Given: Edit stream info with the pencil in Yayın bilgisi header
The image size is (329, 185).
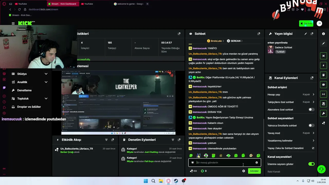Looking at the screenshot, I should click(x=306, y=34).
